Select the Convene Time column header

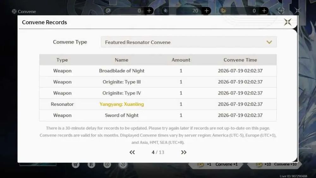tap(240, 60)
